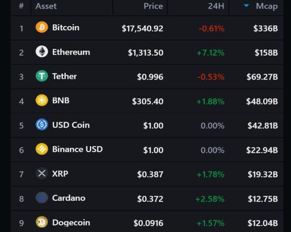
Task: Click the Ethereum diamond logo icon
Action: click(x=42, y=51)
